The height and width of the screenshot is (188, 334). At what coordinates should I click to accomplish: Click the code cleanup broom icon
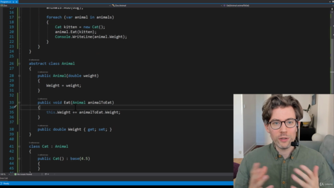pos(45,174)
